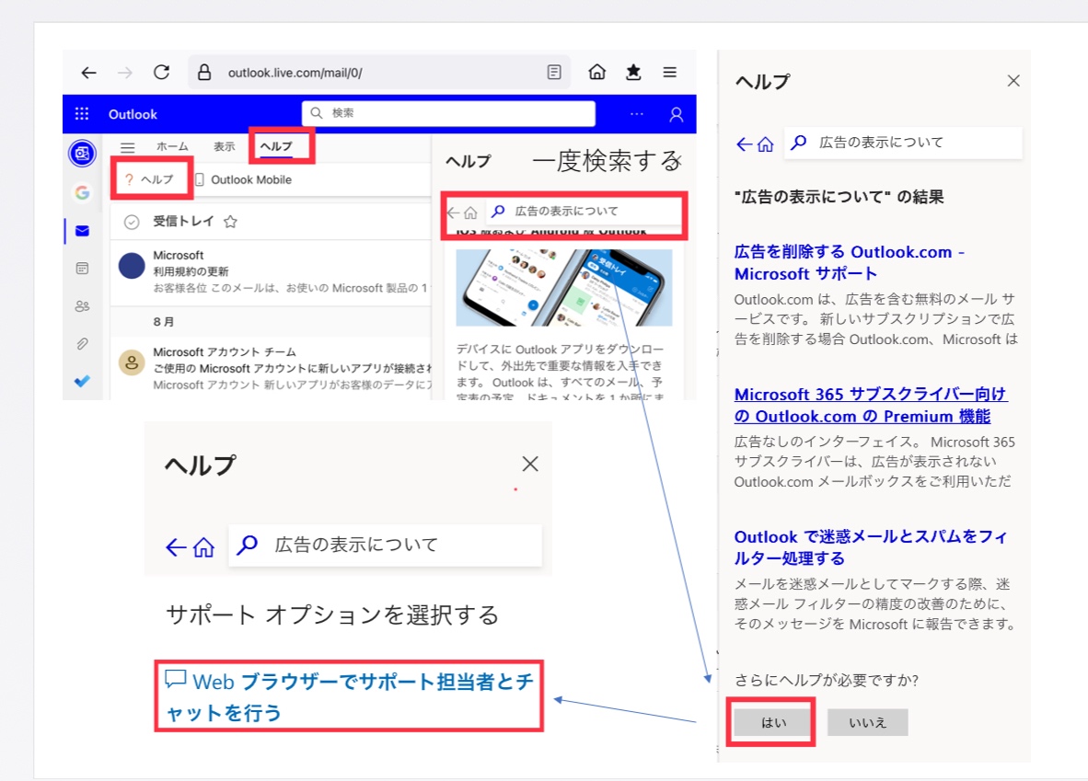Click home icon in bottom ヘルプ panel
This screenshot has height=781, width=1088.
pos(203,547)
